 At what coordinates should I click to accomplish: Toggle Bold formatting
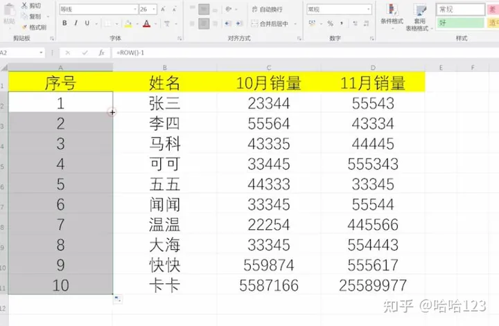[64, 23]
